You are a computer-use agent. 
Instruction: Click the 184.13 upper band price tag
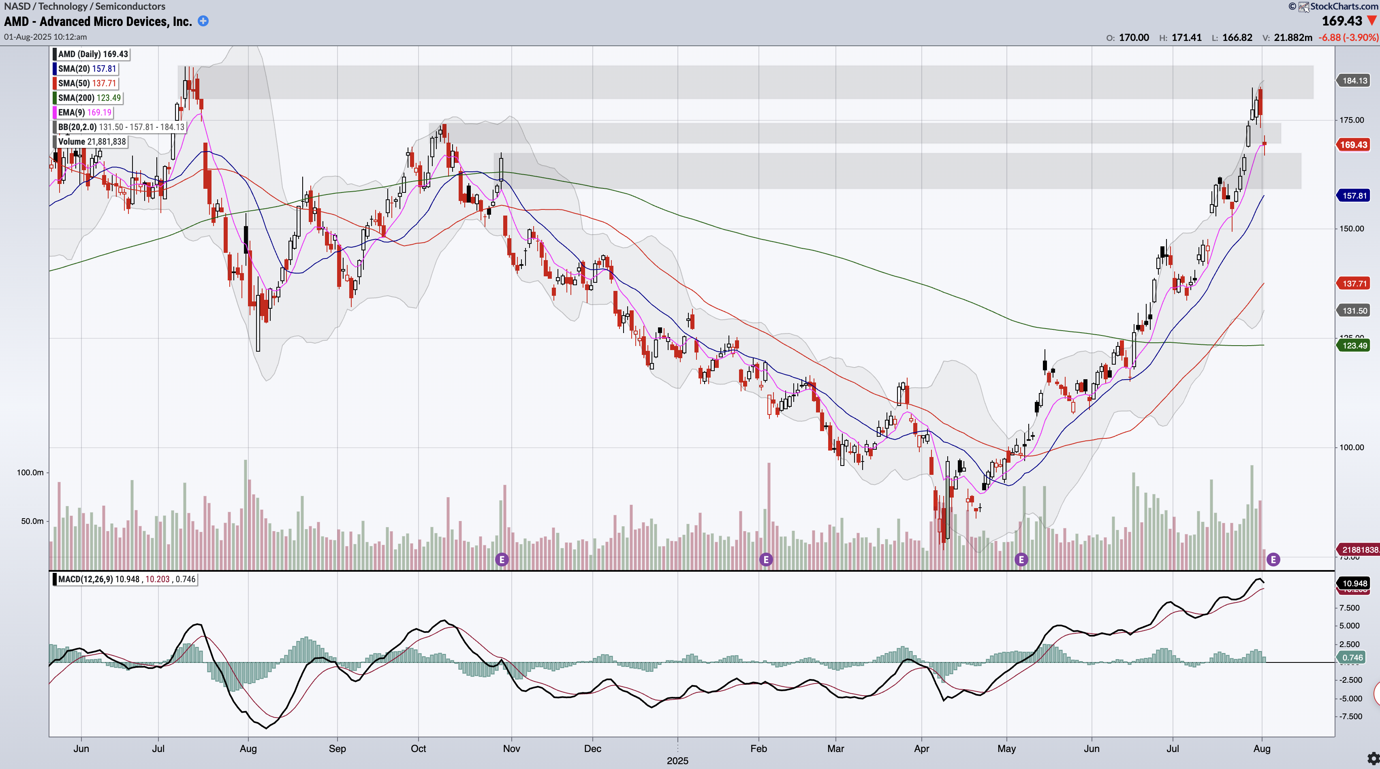pos(1354,80)
